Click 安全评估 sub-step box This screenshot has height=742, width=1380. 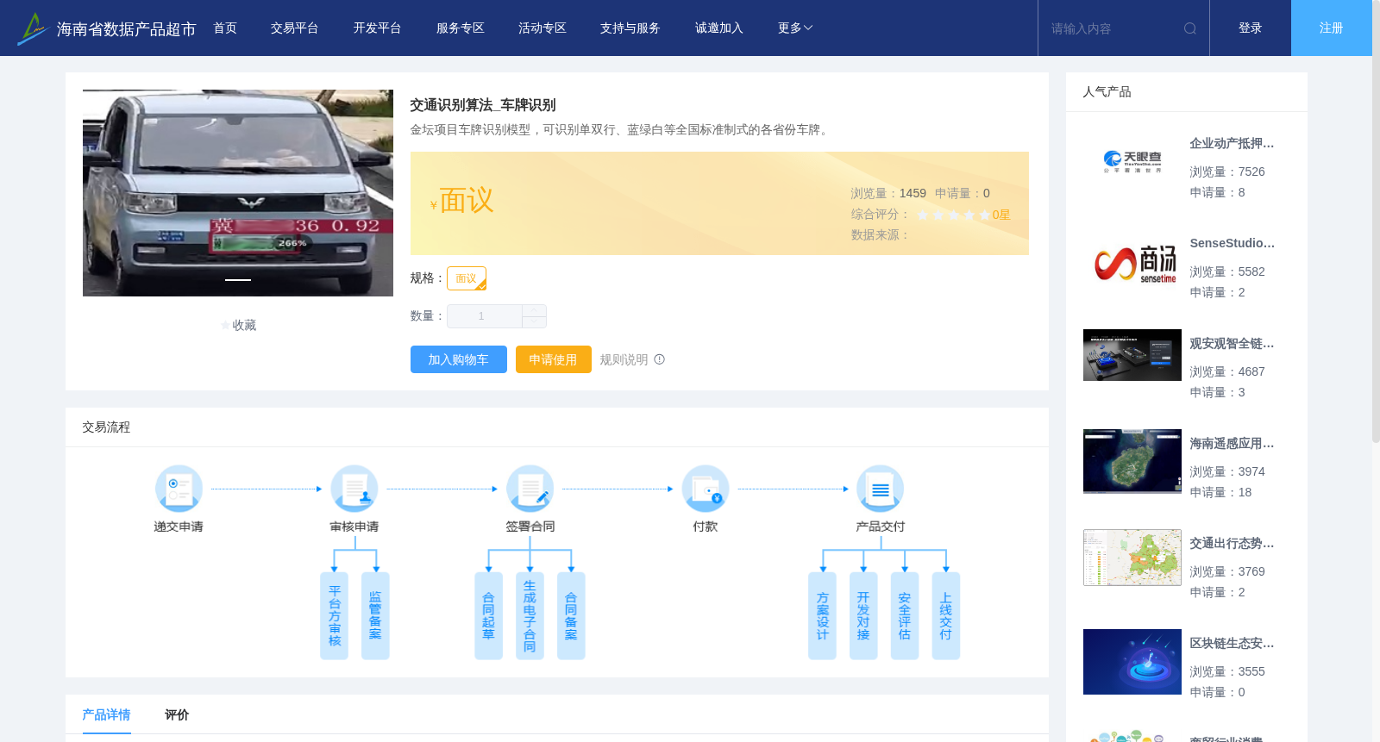905,616
